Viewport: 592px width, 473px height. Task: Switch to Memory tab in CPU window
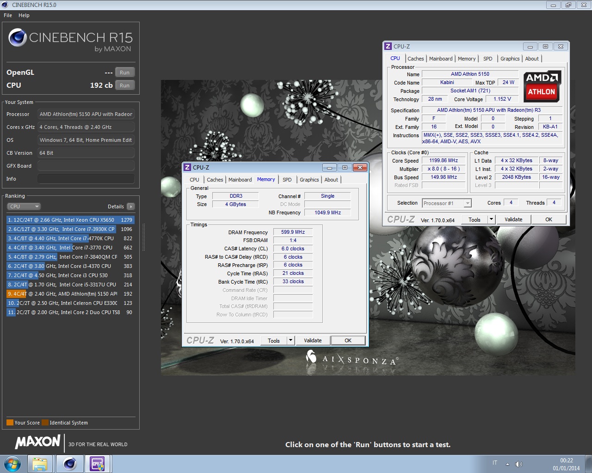pos(467,59)
